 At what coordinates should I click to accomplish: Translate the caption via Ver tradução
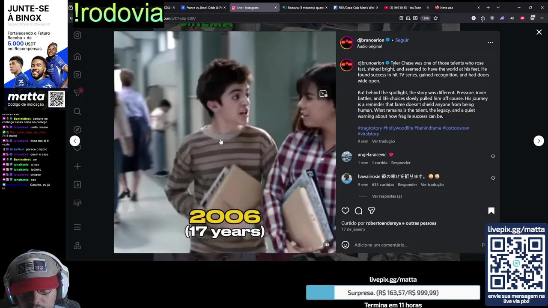pos(383,141)
